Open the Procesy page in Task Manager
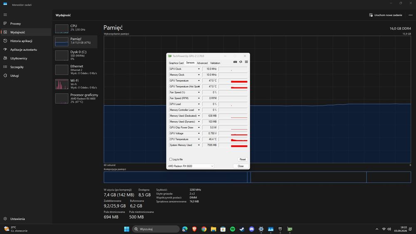 26,24
